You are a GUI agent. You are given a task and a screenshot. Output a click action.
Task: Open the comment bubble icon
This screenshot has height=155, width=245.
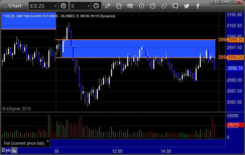pyautogui.click(x=175, y=6)
